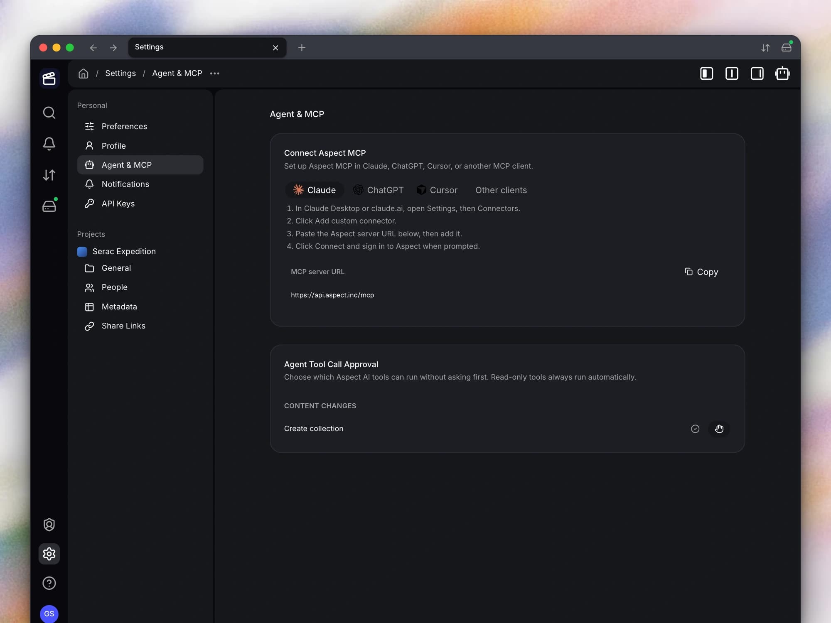Open the shield account icon
The width and height of the screenshot is (831, 623).
49,525
